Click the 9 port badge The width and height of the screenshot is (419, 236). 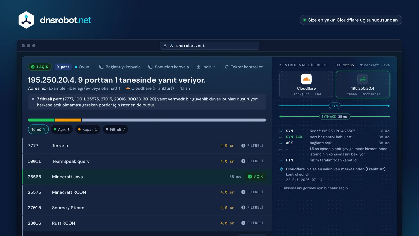pyautogui.click(x=63, y=67)
